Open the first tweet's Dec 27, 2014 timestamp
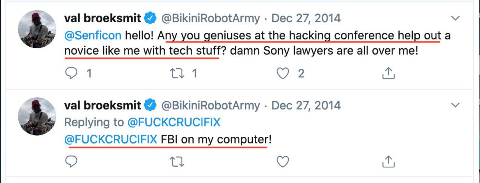 coord(306,18)
